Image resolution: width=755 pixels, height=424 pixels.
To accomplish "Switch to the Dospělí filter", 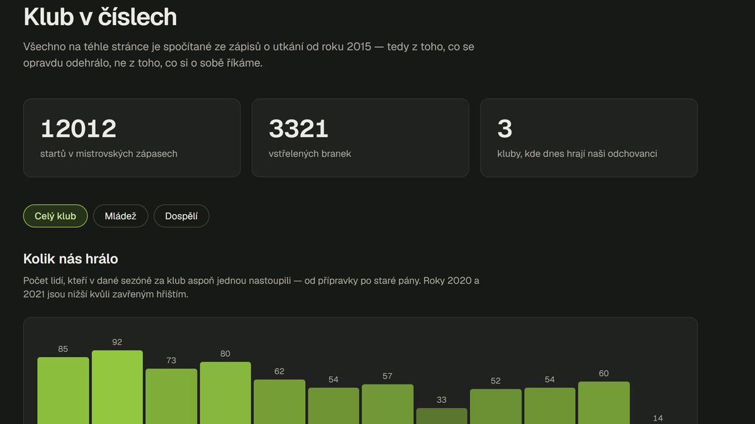I will click(181, 216).
